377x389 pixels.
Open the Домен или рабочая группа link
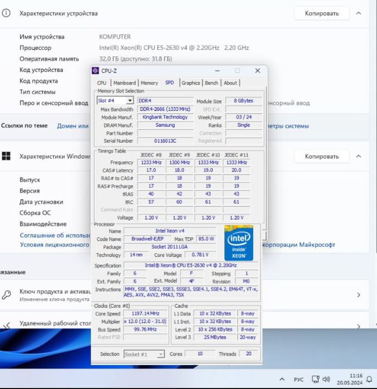73,126
